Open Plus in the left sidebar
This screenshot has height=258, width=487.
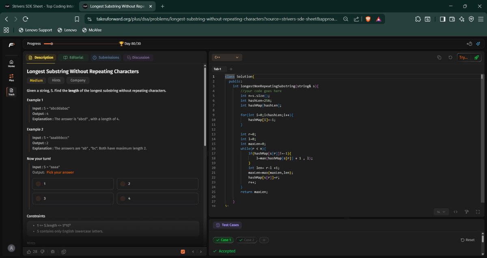click(x=11, y=78)
